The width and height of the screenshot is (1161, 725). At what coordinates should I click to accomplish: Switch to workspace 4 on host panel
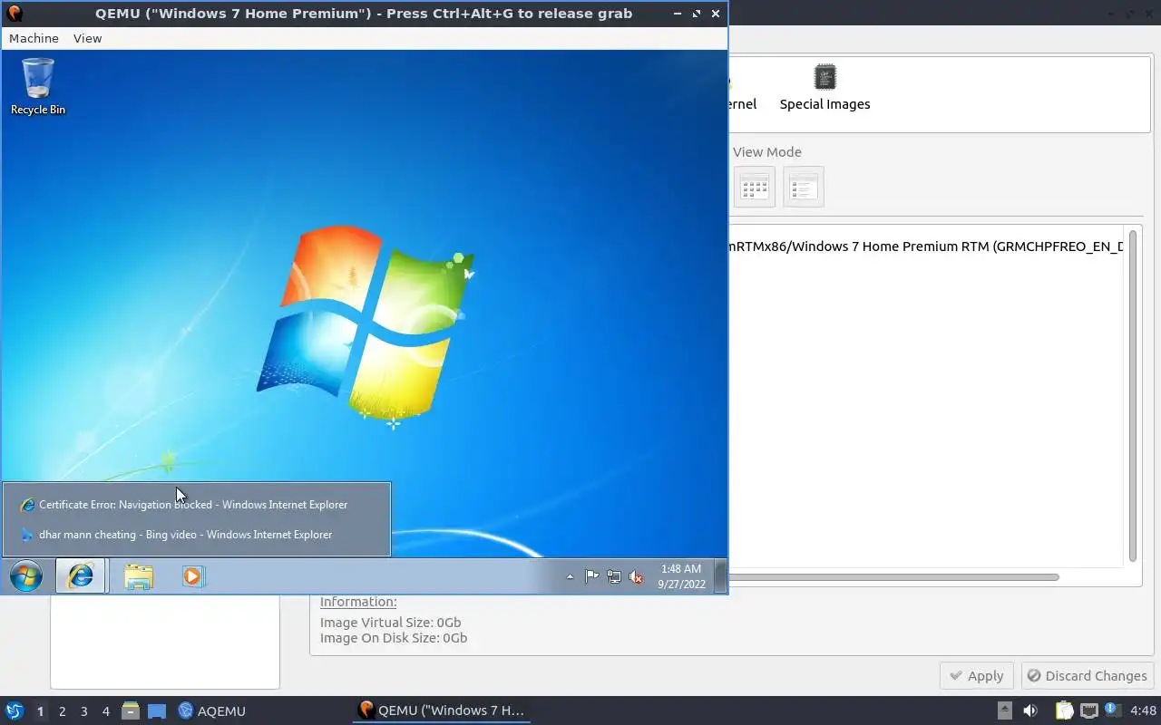(x=105, y=711)
